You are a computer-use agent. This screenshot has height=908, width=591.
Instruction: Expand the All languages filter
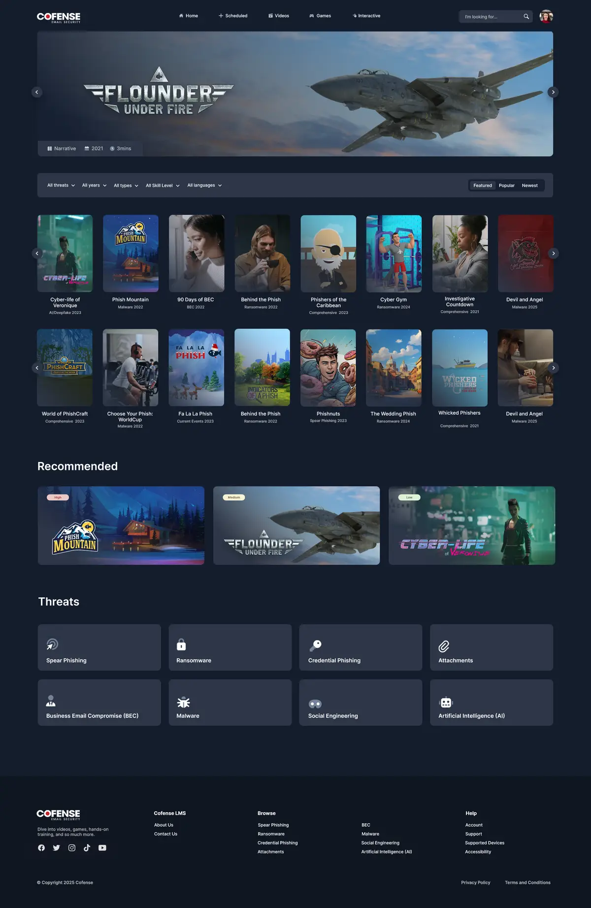204,185
